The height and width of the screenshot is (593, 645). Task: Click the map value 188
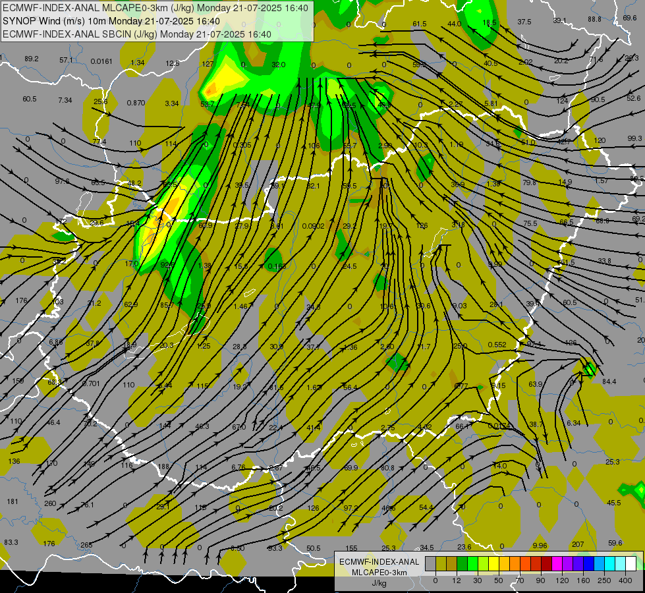163,466
